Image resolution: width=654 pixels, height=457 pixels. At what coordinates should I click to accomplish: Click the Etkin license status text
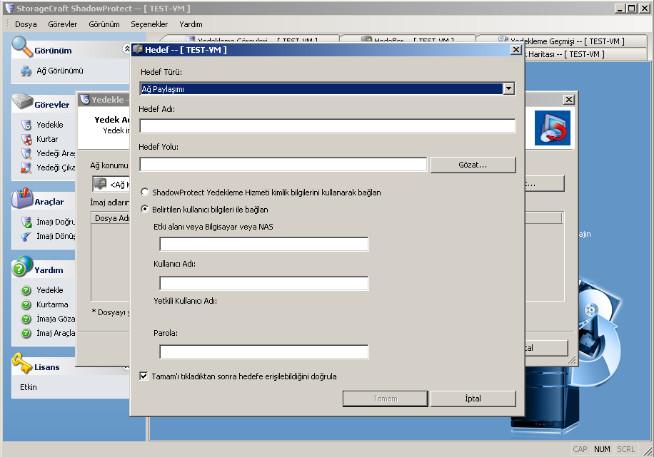29,387
